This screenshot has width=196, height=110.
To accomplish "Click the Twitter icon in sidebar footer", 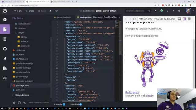I will click(x=14, y=103).
